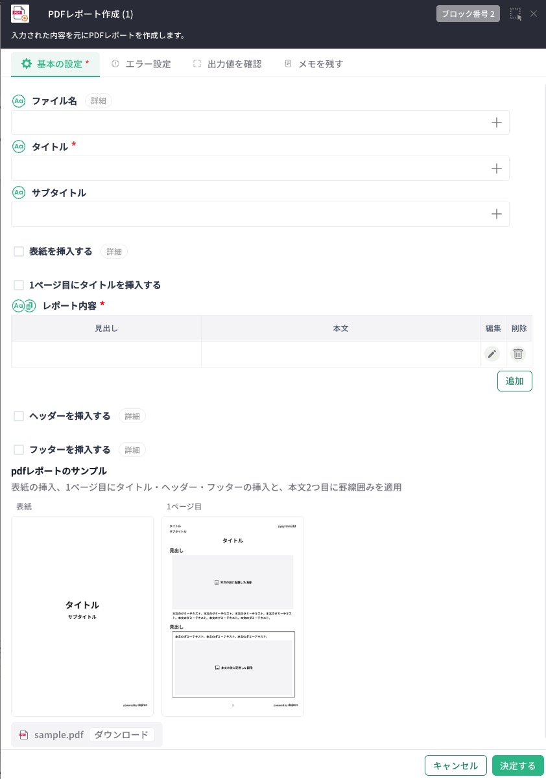546x779 pixels.
Task: Show 詳細 for 表紙を挿入する
Action: 114,251
